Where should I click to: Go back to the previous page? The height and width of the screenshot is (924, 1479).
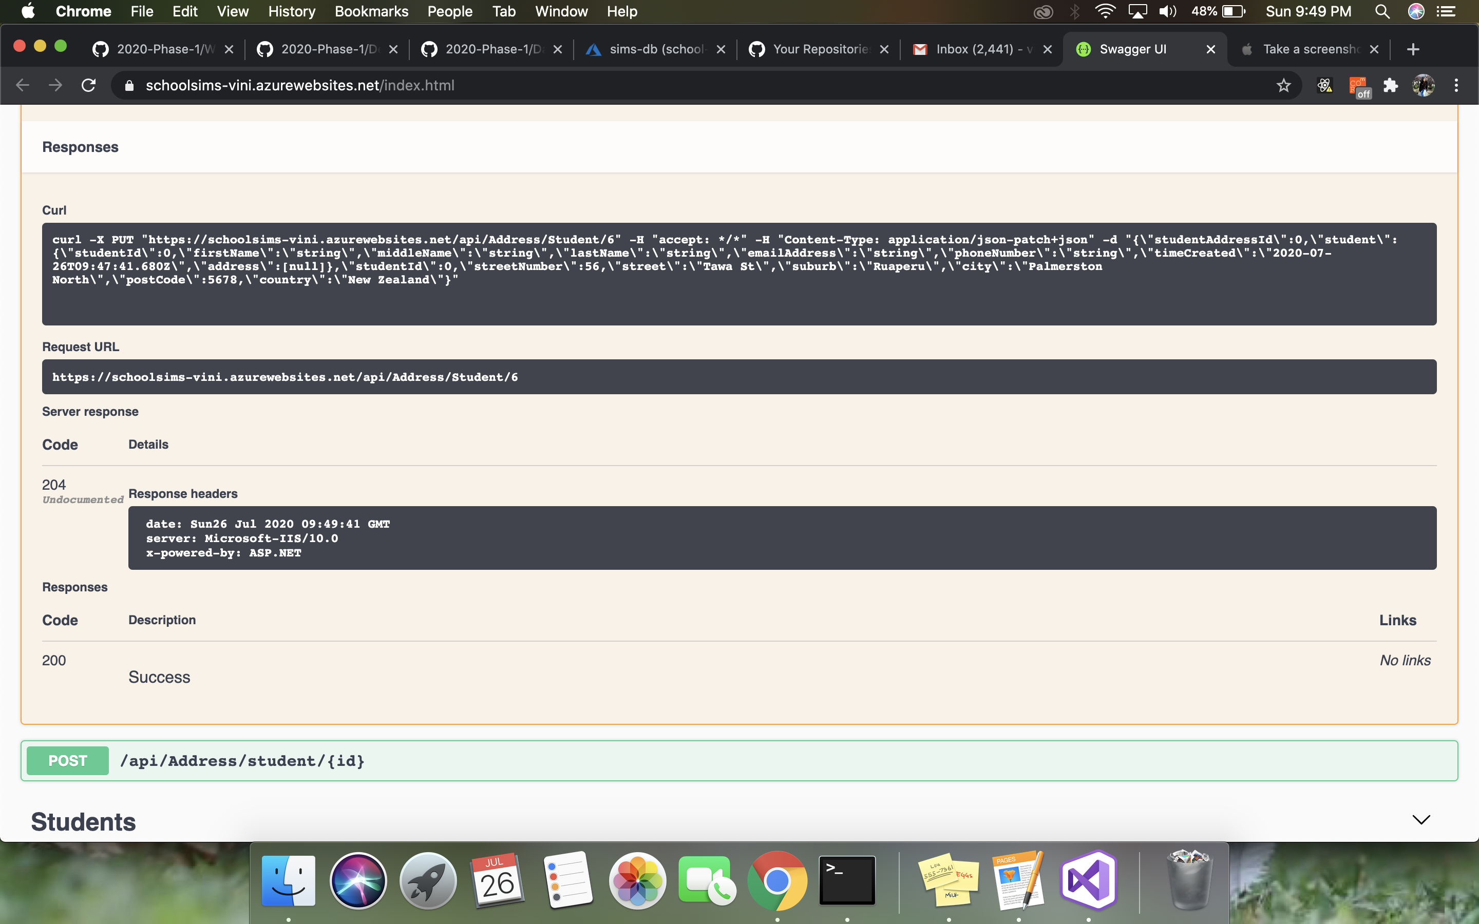point(23,86)
